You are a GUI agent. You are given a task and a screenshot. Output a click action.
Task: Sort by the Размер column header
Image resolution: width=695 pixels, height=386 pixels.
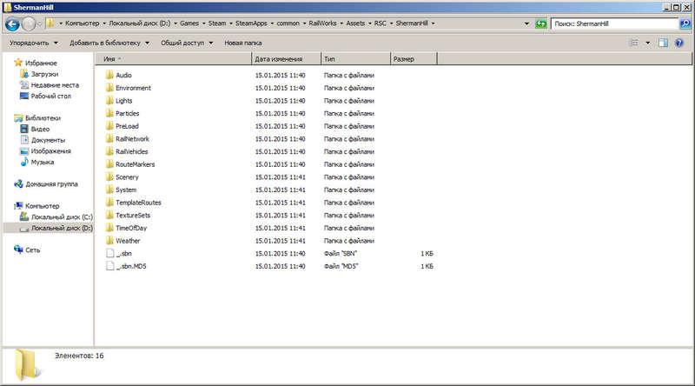pos(414,59)
